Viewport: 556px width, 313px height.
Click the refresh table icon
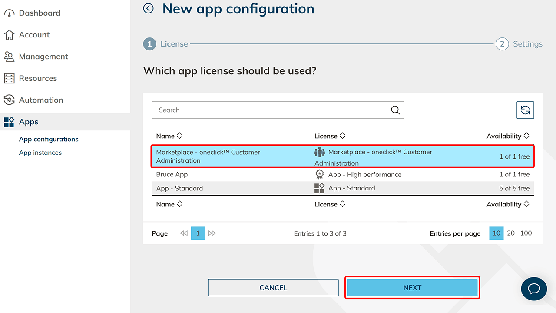pyautogui.click(x=525, y=110)
